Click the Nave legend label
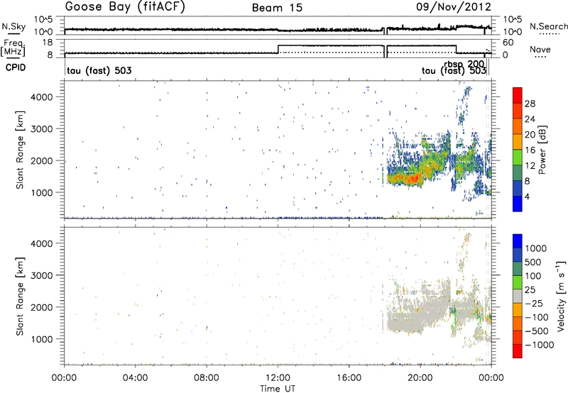 pyautogui.click(x=540, y=50)
